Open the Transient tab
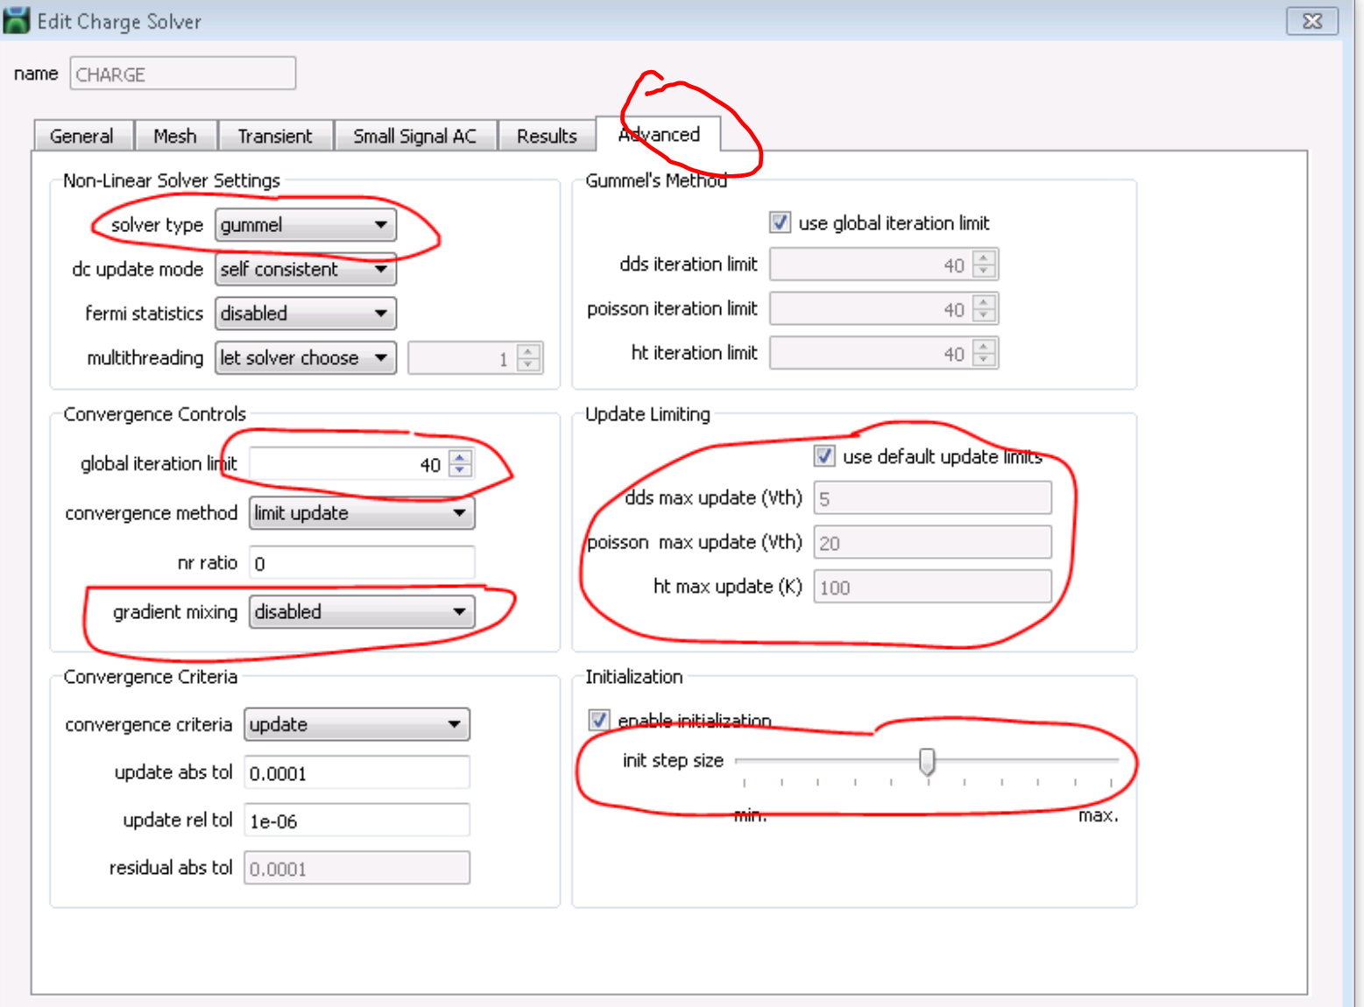1364x1007 pixels. click(275, 136)
